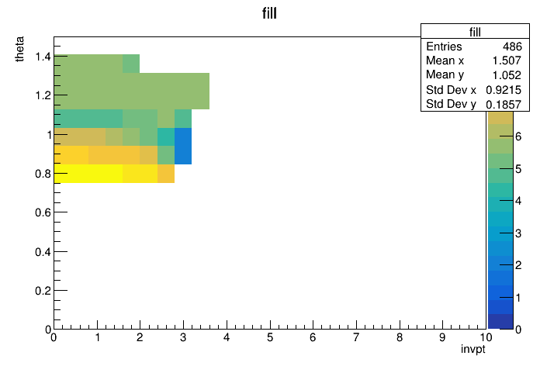Select the palette label 6
The height and width of the screenshot is (366, 540).
point(518,136)
